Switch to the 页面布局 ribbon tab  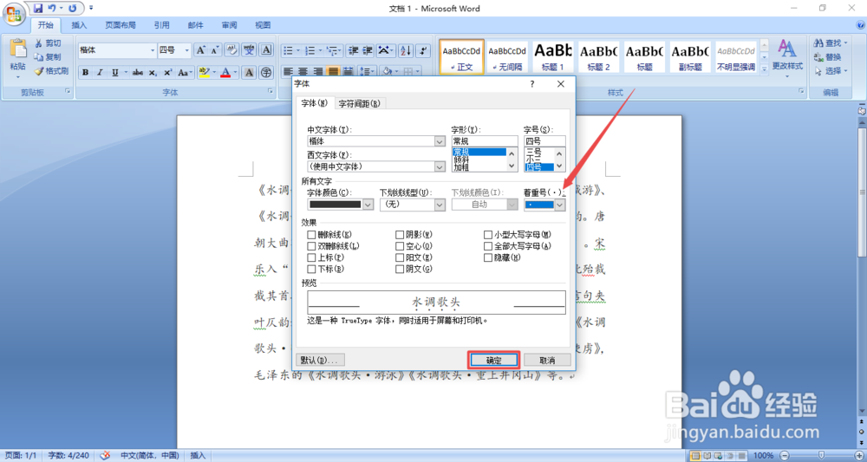[121, 25]
